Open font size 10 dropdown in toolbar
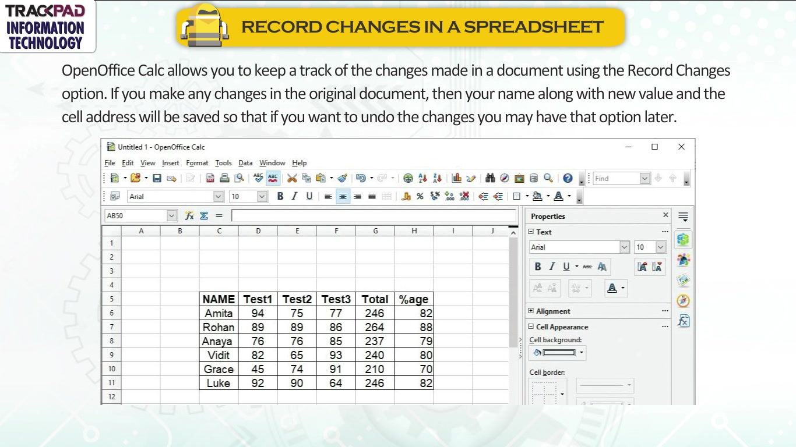The width and height of the screenshot is (796, 447). click(262, 197)
